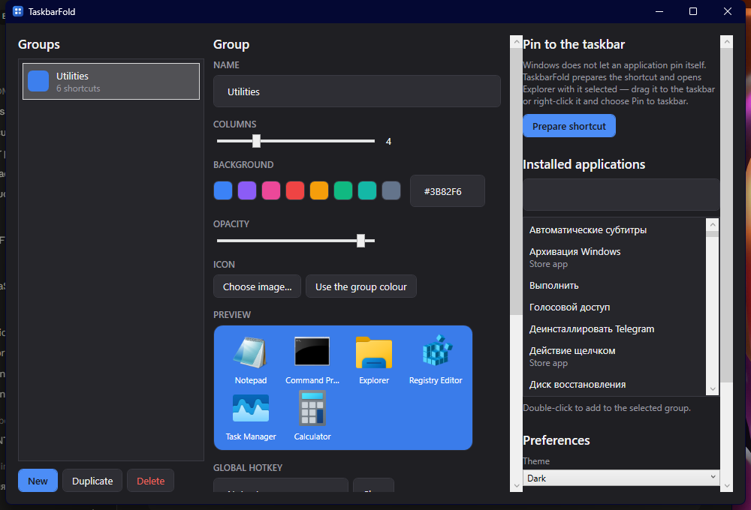Screen dimensions: 751x510
Task: Click the Utilities group blue colour icon
Action: click(x=38, y=81)
